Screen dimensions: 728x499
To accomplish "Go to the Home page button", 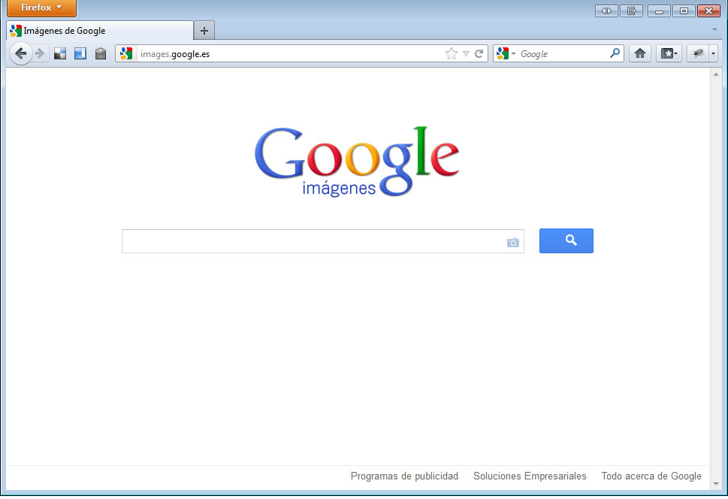I will (640, 53).
